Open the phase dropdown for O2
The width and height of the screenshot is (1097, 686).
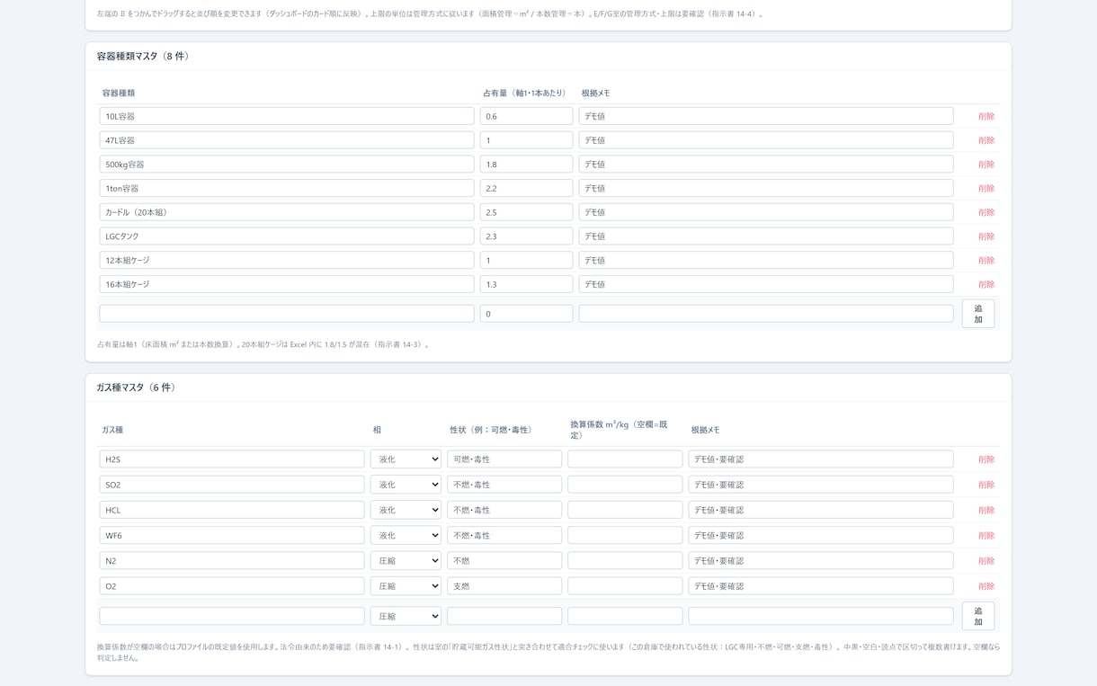click(x=406, y=586)
